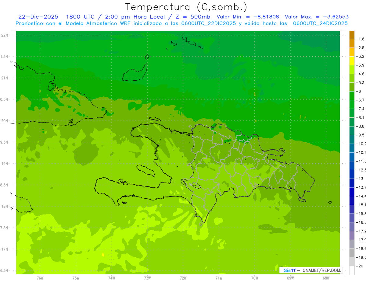Pick the gray swatch between -18.6 and -19.3
The height and width of the screenshot is (282, 366).
click(x=352, y=253)
